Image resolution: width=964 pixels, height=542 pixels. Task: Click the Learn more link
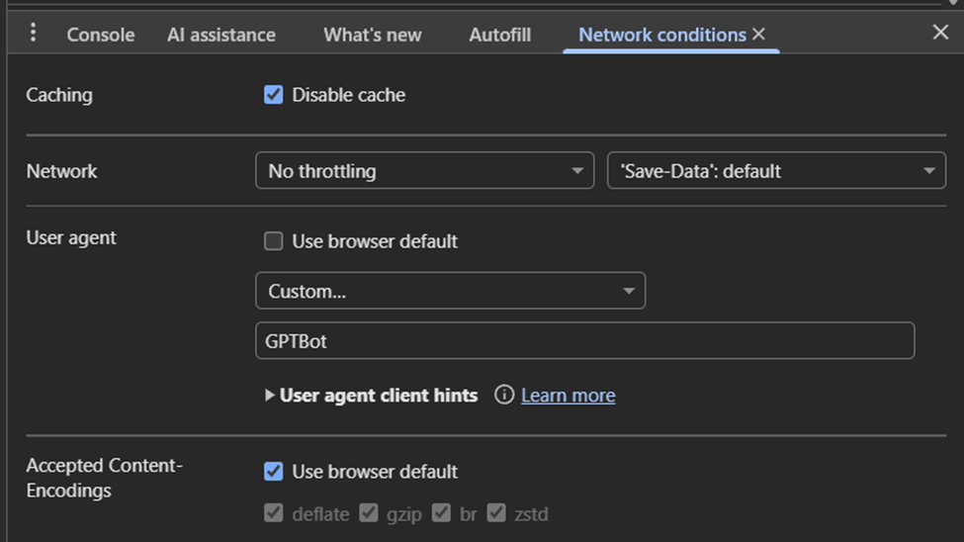coord(568,396)
